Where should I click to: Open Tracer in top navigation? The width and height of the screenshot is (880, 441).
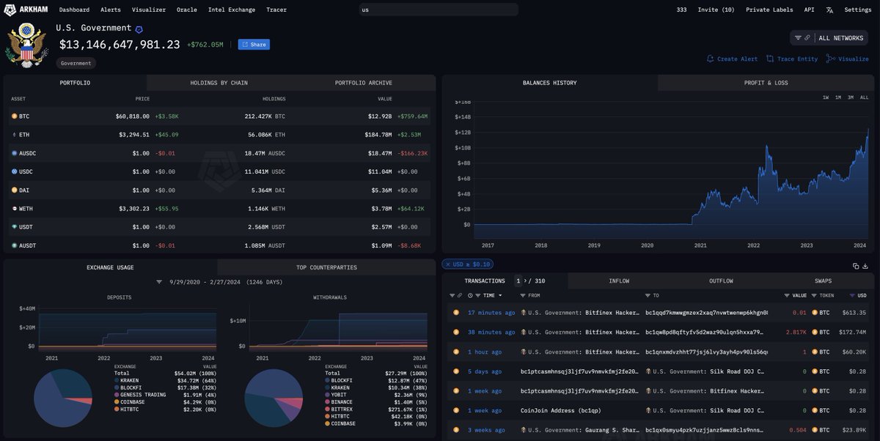pyautogui.click(x=276, y=10)
